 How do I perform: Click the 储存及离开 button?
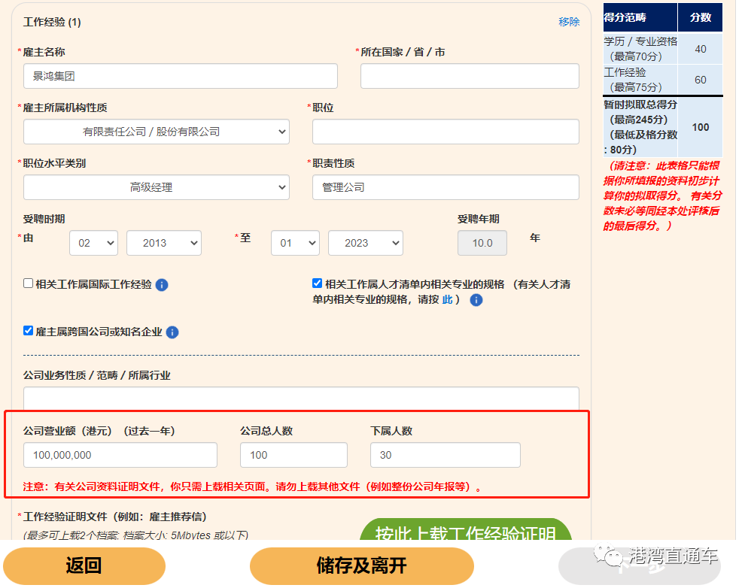tap(362, 565)
